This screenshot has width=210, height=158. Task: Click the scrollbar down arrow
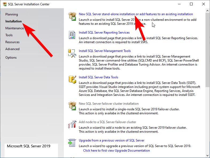207,155
